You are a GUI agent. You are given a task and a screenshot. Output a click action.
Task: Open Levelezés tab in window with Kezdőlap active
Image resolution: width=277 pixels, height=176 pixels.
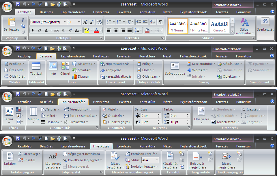[x=124, y=12]
